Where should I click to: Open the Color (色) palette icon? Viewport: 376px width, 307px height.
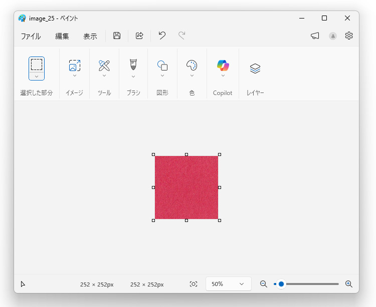pyautogui.click(x=192, y=65)
